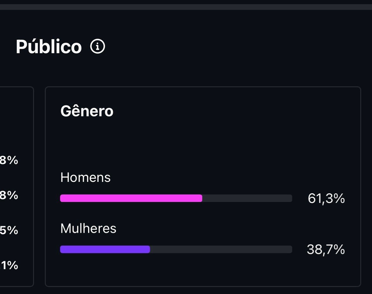Select the 61,3% value

coord(326,198)
